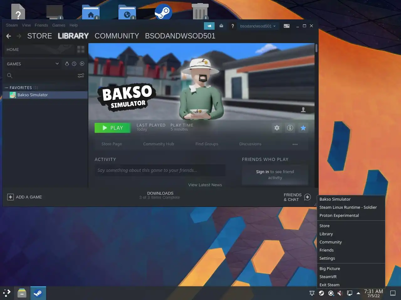Choose Library in tray context menu
Screen dimensions: 401x300
pyautogui.click(x=351, y=234)
